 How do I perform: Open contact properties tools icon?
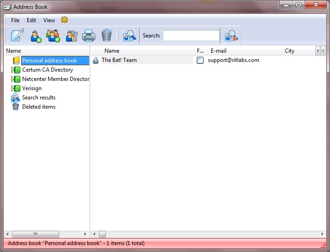pos(72,36)
